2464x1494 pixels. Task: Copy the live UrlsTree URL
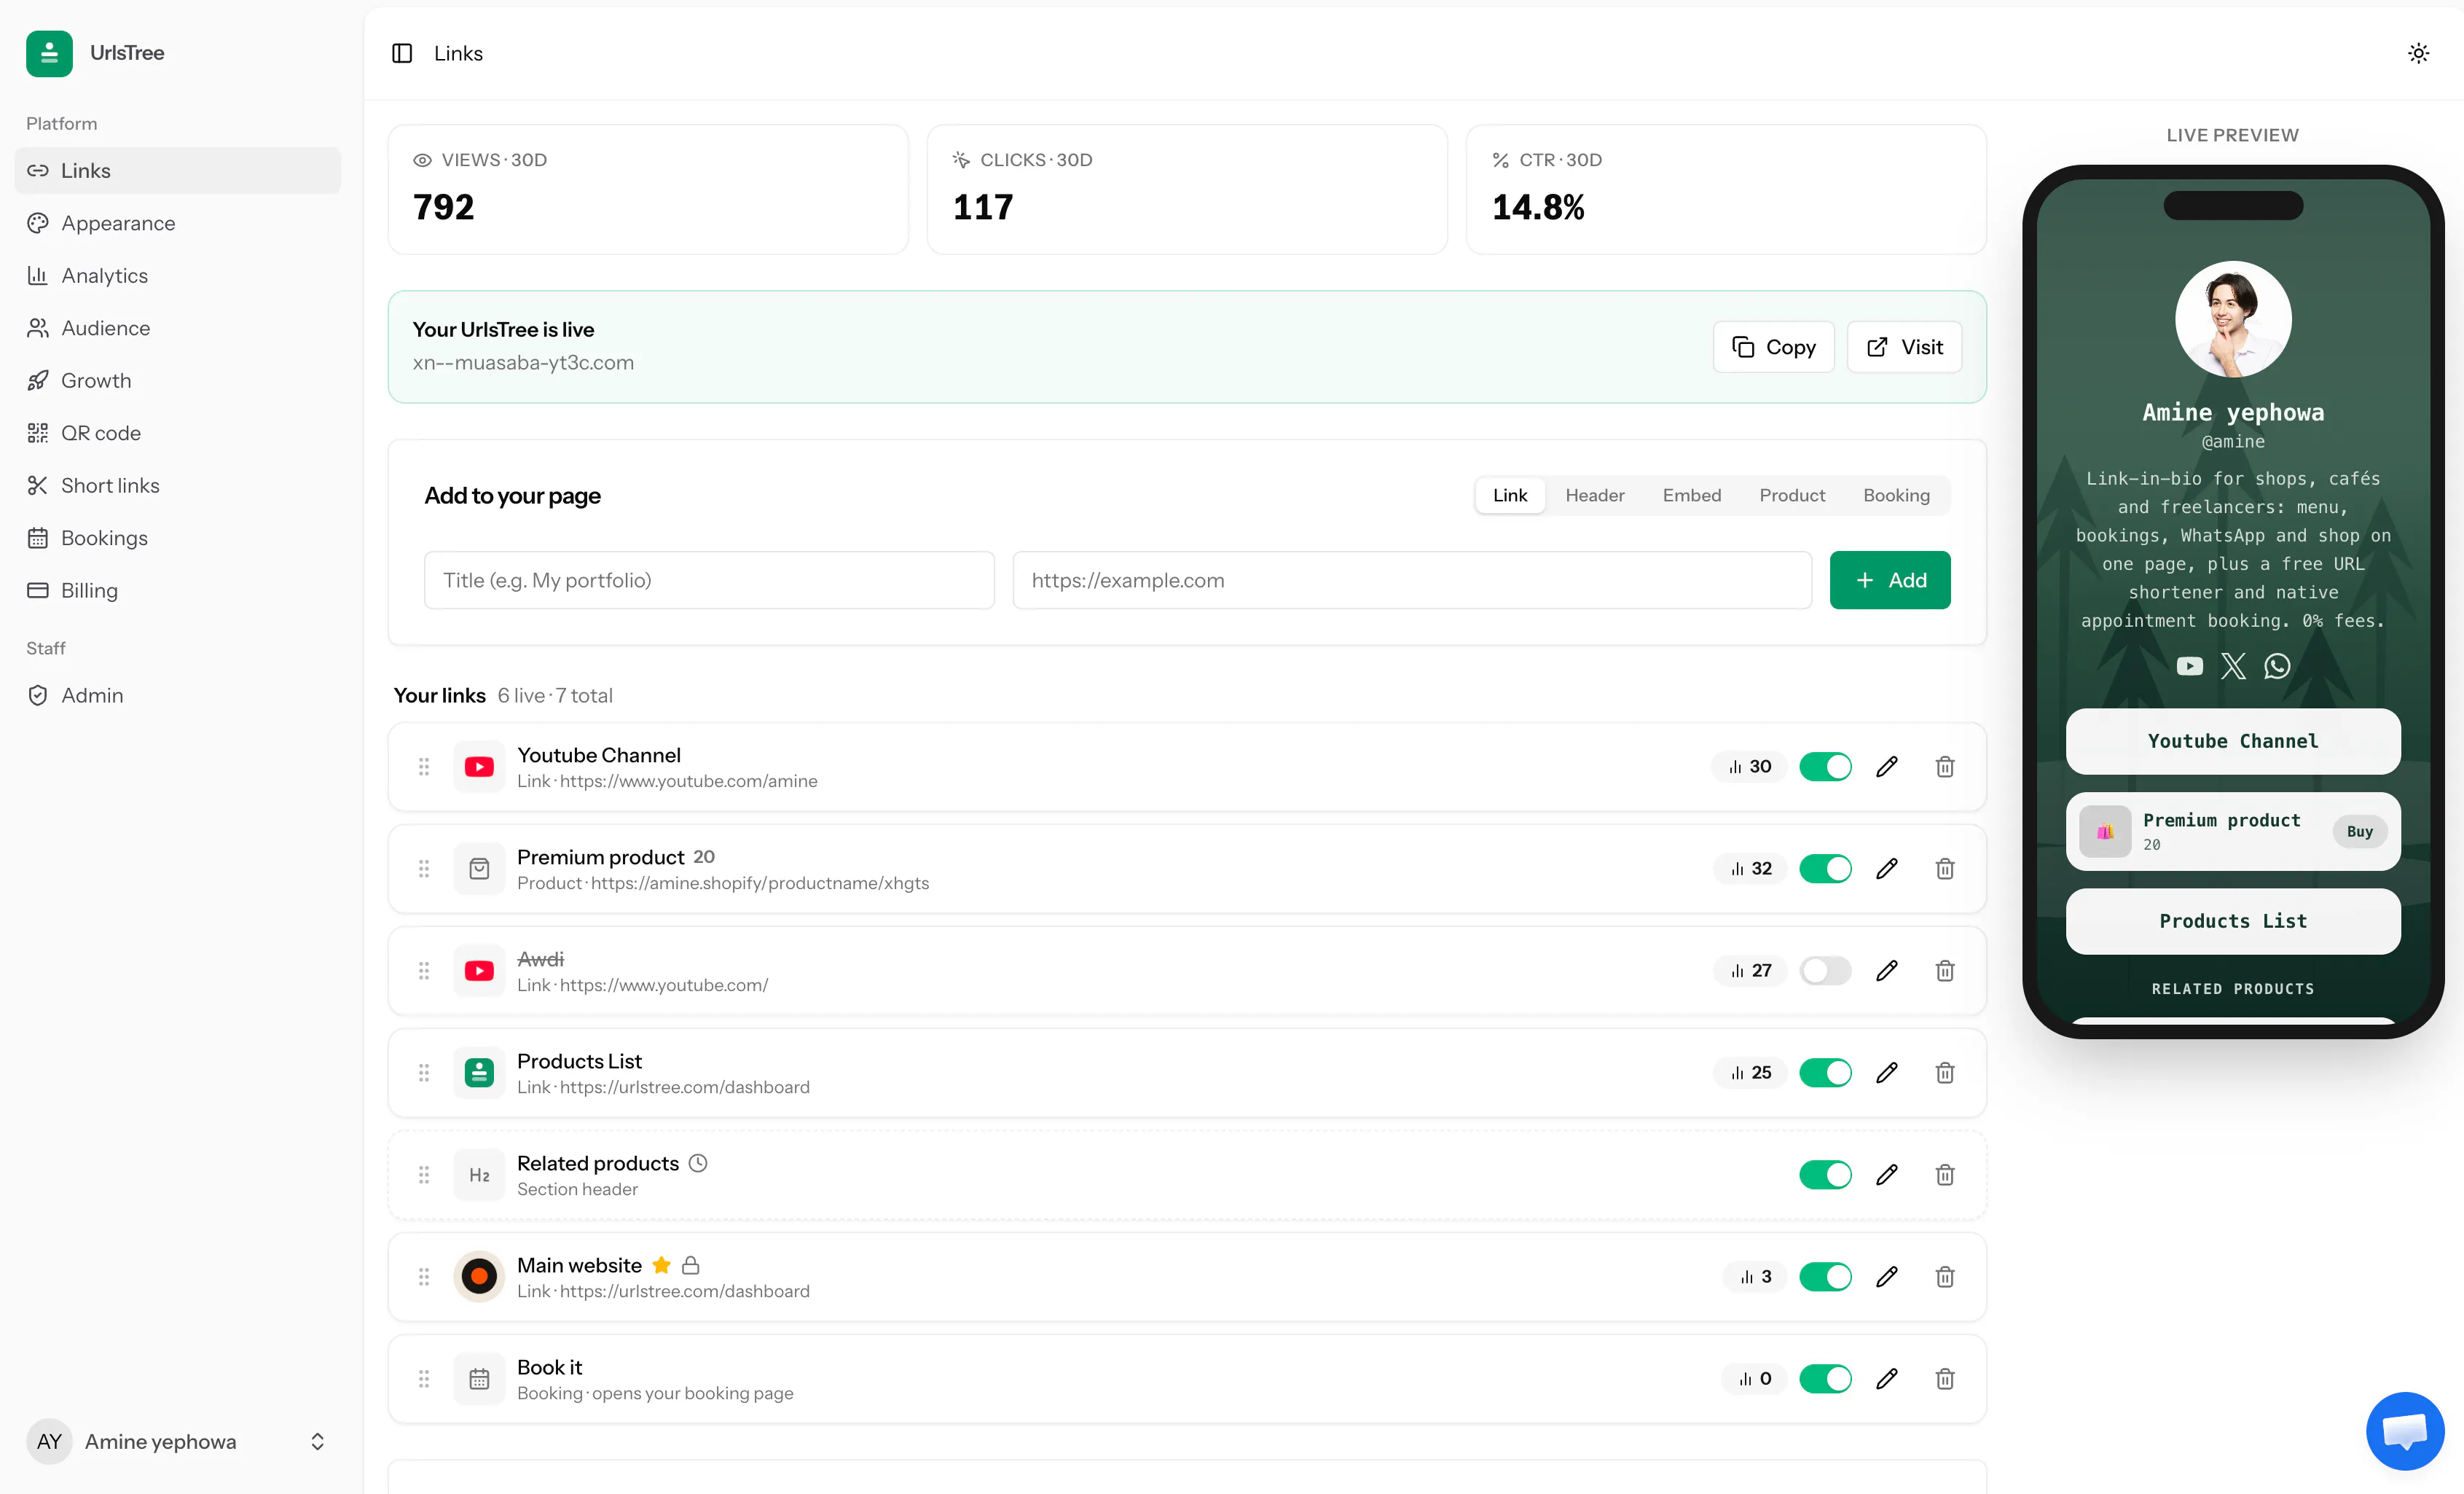(1773, 347)
